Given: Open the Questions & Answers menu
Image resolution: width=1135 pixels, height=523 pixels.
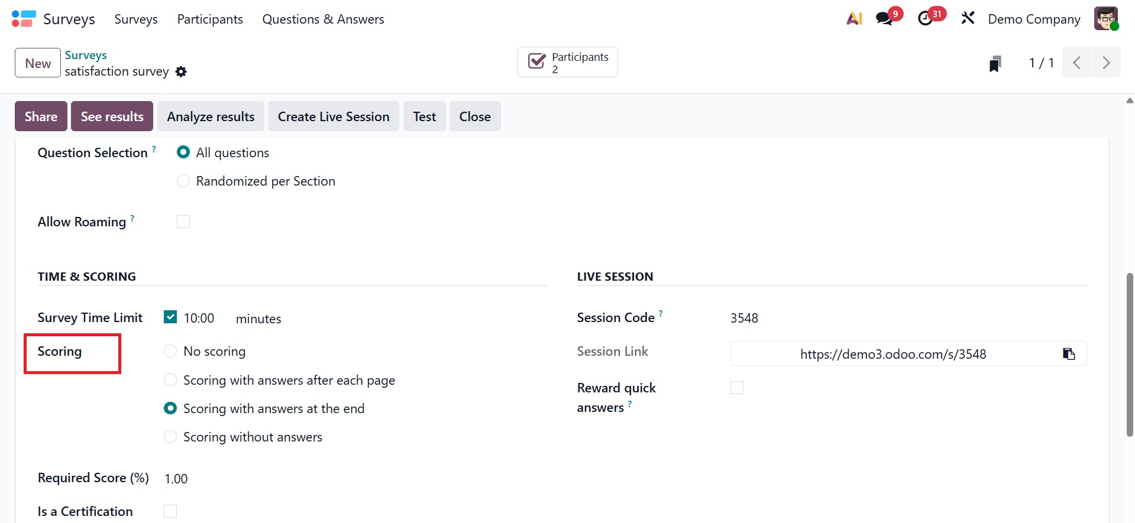Looking at the screenshot, I should pos(323,19).
